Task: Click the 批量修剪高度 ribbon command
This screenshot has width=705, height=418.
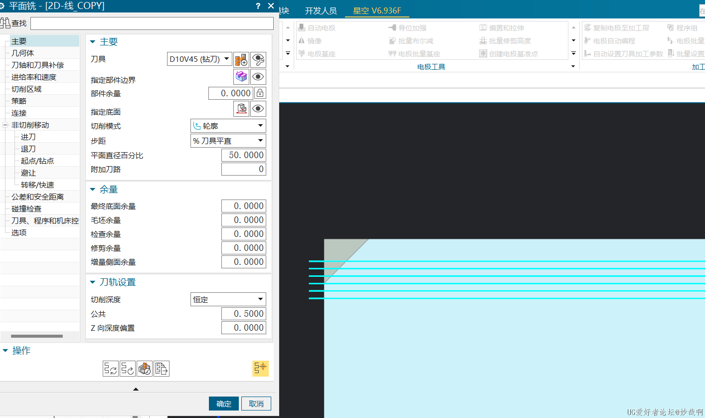Action: tap(506, 41)
